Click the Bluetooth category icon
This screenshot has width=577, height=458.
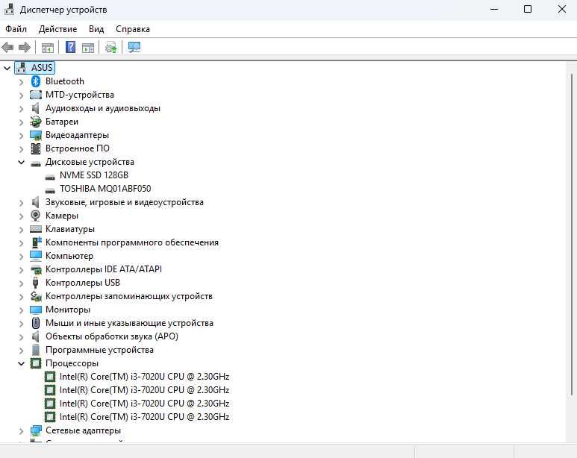(x=36, y=81)
